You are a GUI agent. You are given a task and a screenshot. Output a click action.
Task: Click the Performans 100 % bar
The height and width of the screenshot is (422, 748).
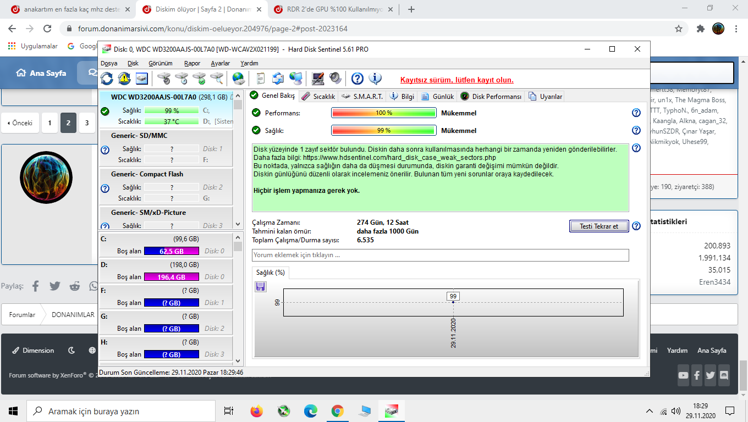(383, 113)
